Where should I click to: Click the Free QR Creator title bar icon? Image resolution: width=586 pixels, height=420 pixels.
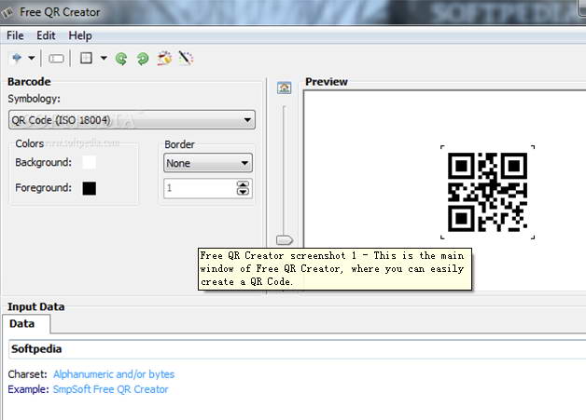(x=7, y=13)
